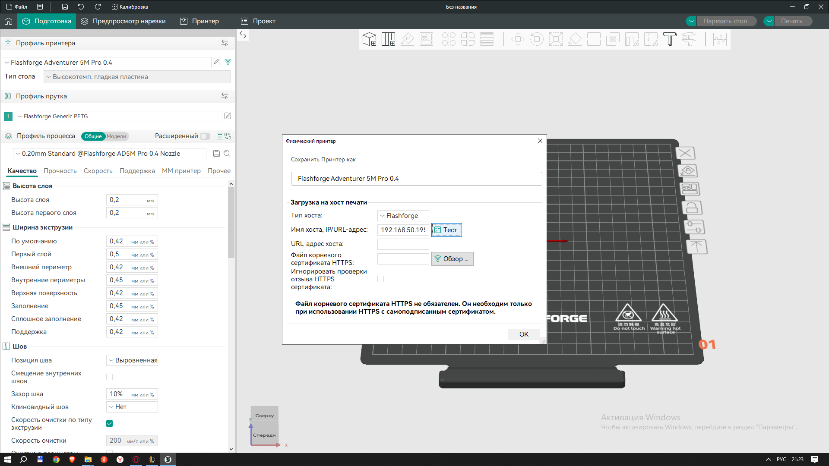This screenshot has width=829, height=466.
Task: Uncheck Скорость очистки по типу экструзии
Action: (110, 423)
